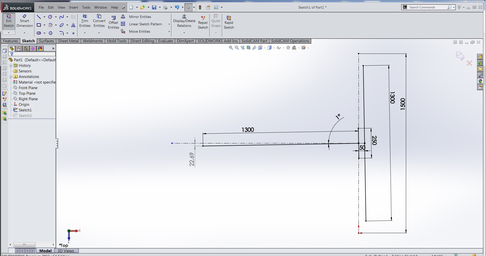Toggle Exit Sketch button

[9, 21]
